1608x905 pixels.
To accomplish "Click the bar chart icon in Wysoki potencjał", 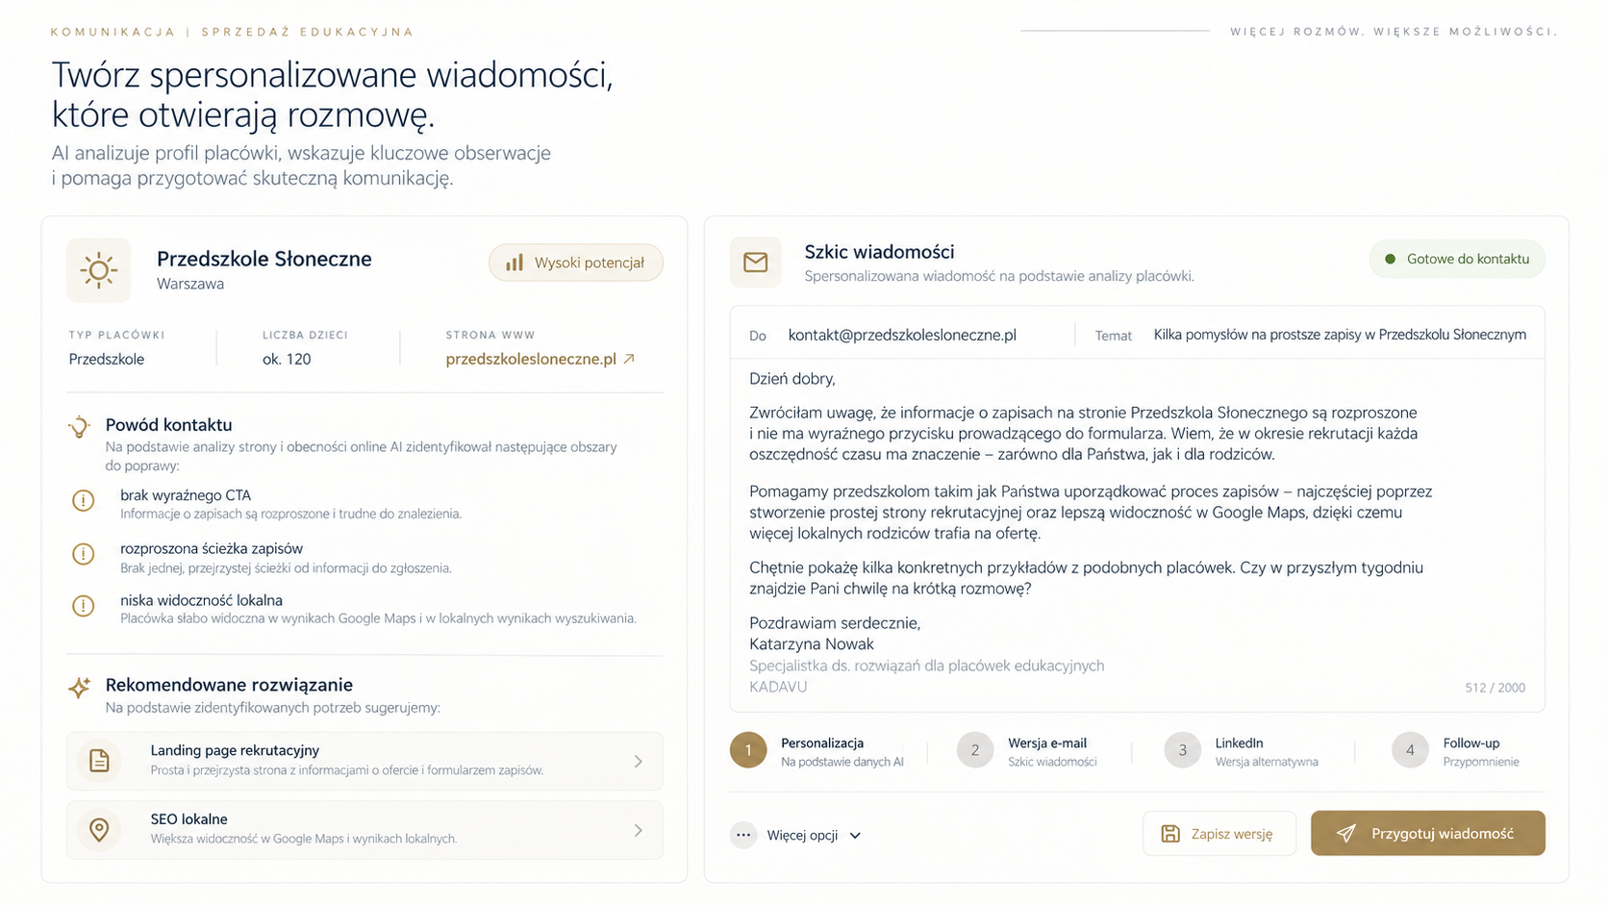I will [515, 263].
